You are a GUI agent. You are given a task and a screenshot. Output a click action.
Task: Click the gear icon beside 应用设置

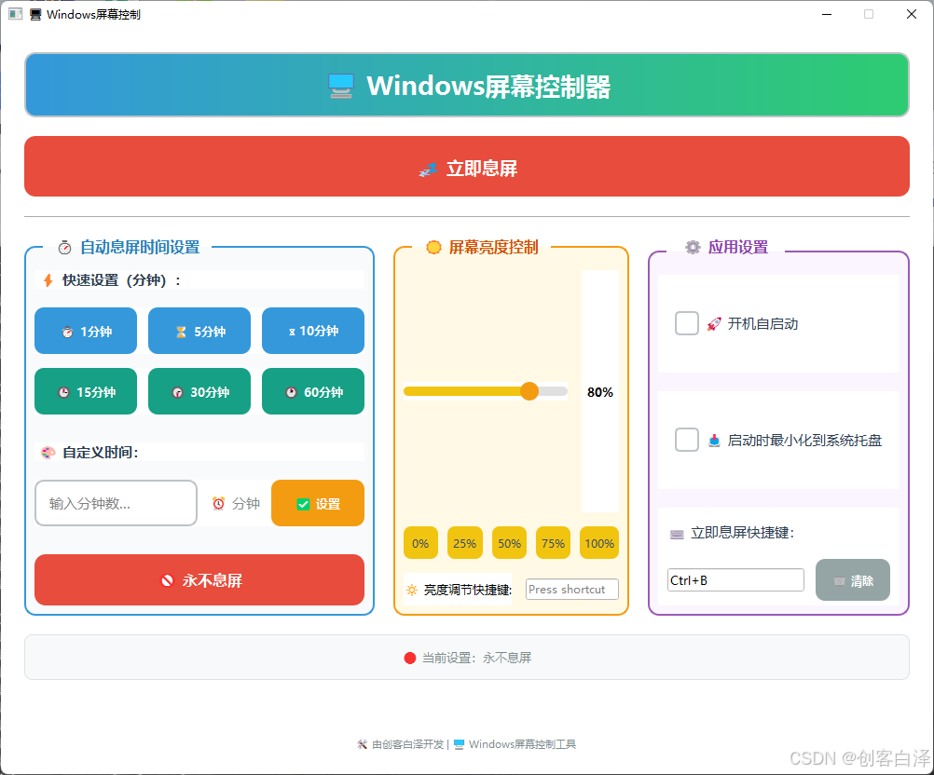[x=693, y=247]
